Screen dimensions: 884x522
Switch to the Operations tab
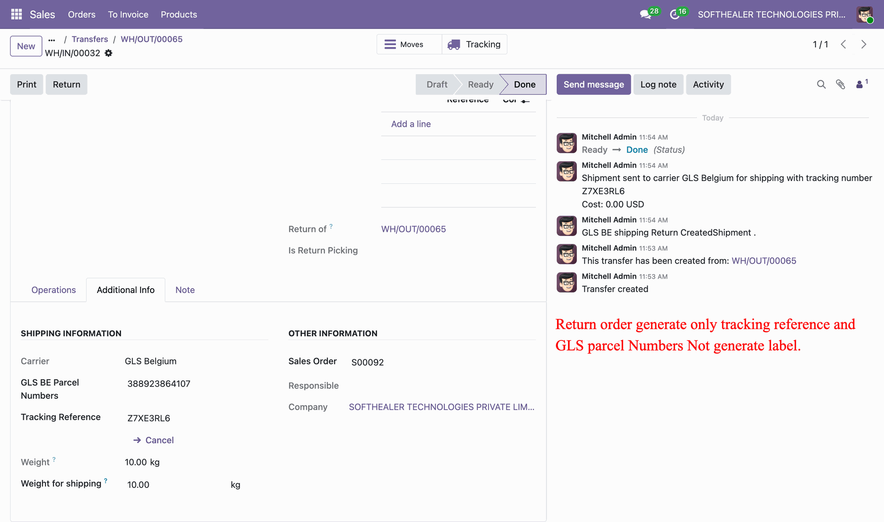[x=53, y=290]
